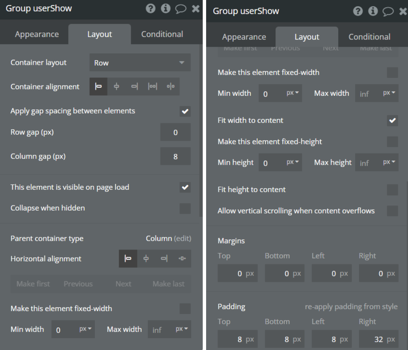Select left-aligned container alignment icon
The image size is (408, 350).
98,86
